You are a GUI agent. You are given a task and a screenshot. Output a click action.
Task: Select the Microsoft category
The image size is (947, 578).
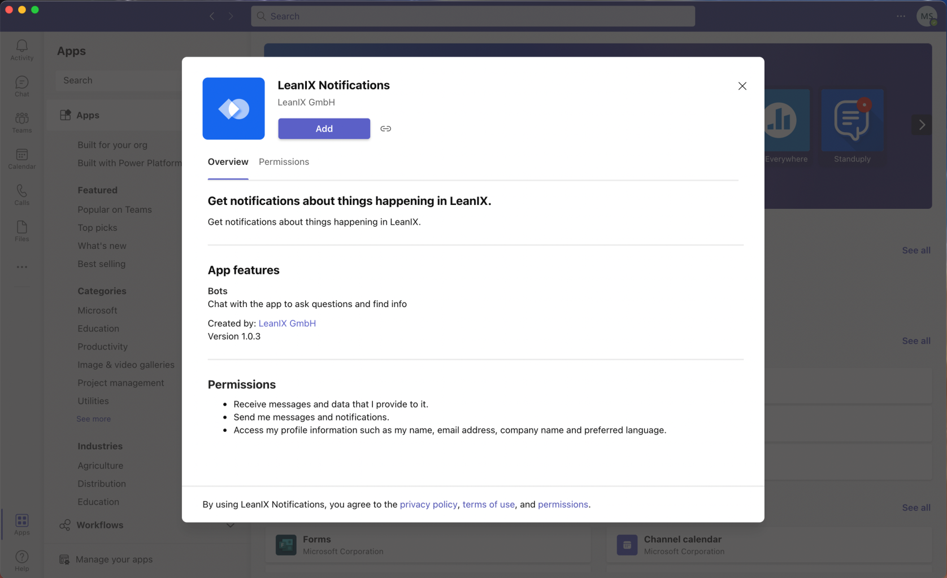97,310
